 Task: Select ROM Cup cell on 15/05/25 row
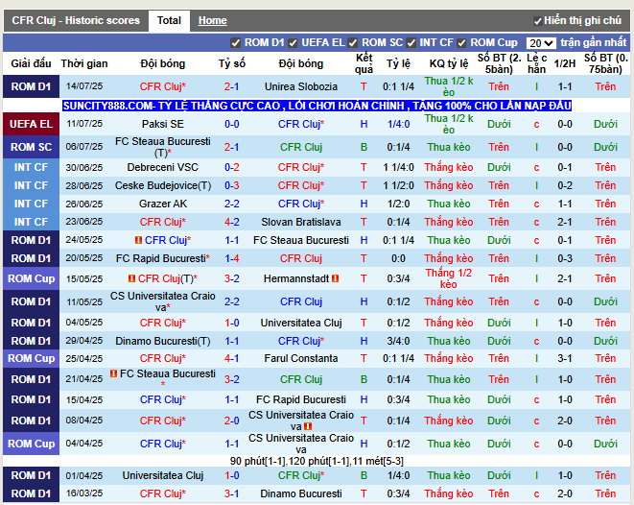point(31,278)
